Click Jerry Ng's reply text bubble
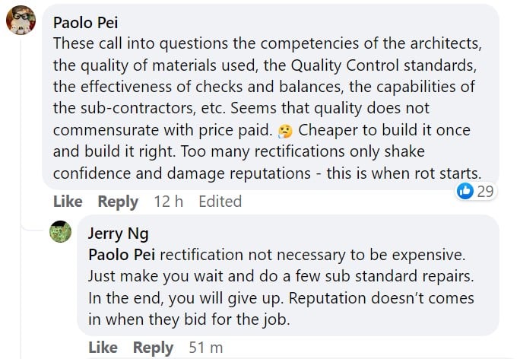 coord(288,275)
